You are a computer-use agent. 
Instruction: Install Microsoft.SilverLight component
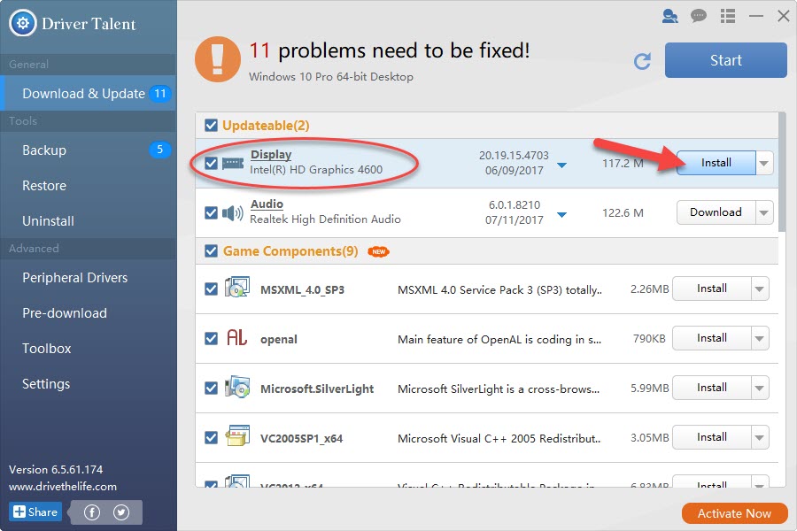(712, 389)
